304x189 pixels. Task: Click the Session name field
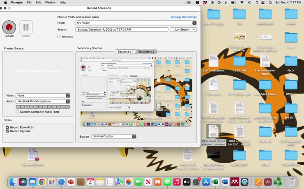122,30
